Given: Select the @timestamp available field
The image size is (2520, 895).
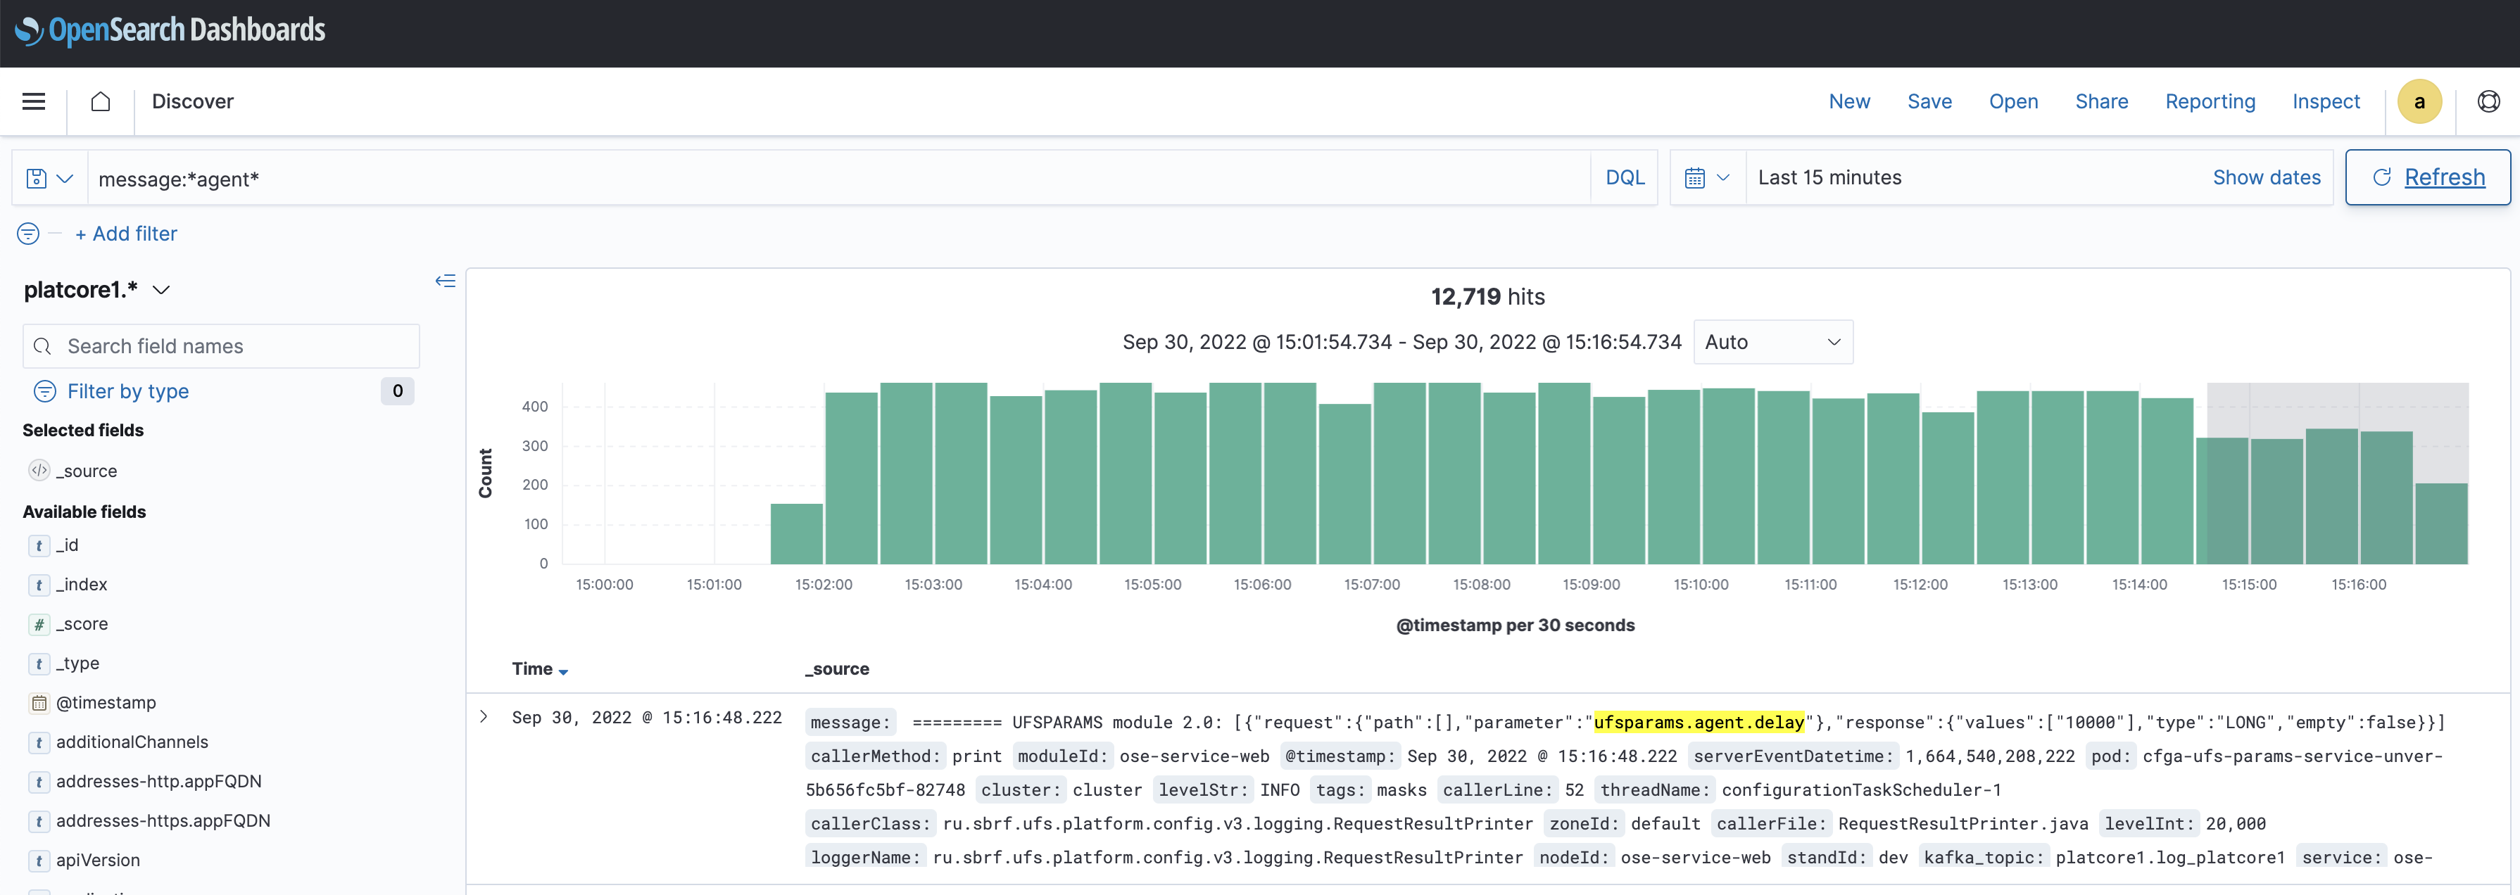Looking at the screenshot, I should coord(106,704).
